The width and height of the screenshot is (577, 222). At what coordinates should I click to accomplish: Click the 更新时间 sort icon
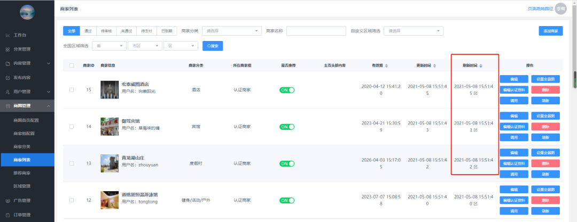pyautogui.click(x=434, y=65)
